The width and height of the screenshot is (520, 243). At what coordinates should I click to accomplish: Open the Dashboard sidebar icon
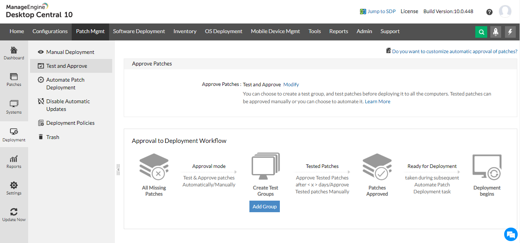tap(14, 54)
